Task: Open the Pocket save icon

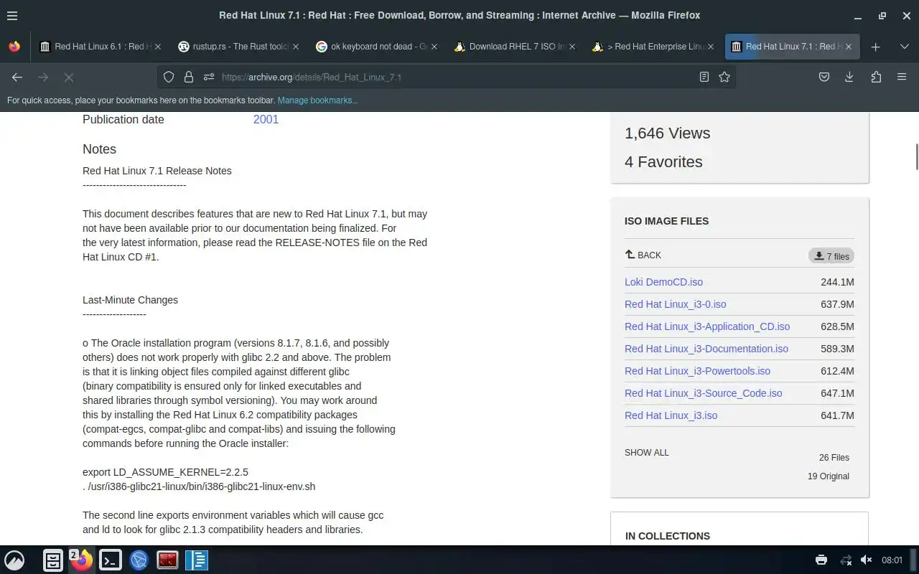Action: (824, 77)
